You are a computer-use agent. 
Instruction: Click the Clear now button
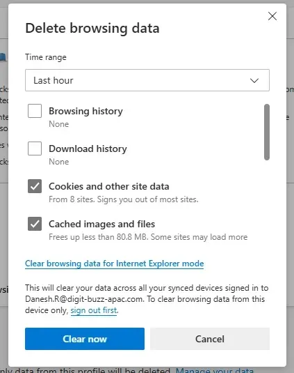coord(85,339)
